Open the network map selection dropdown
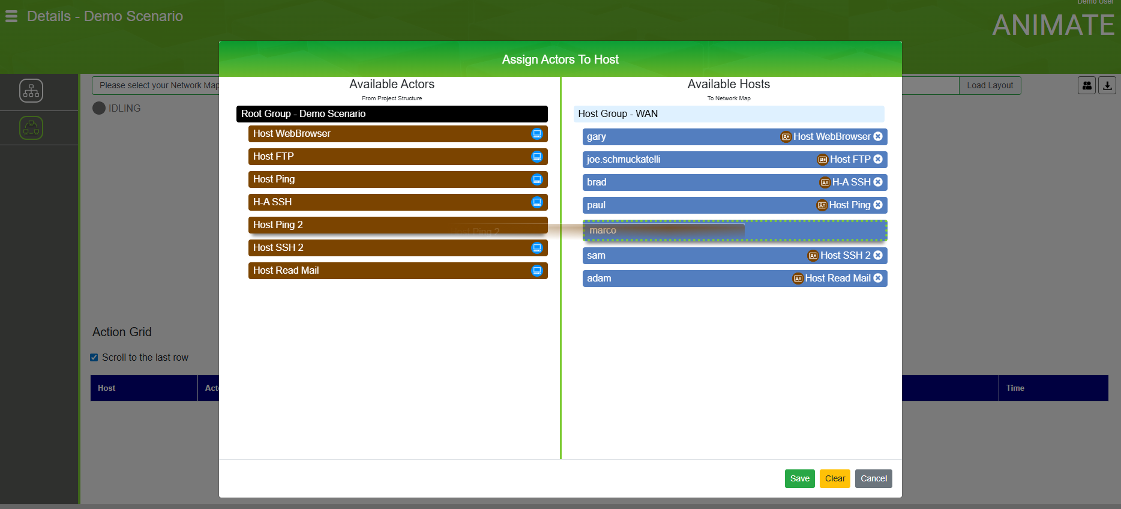This screenshot has height=509, width=1121. point(156,85)
